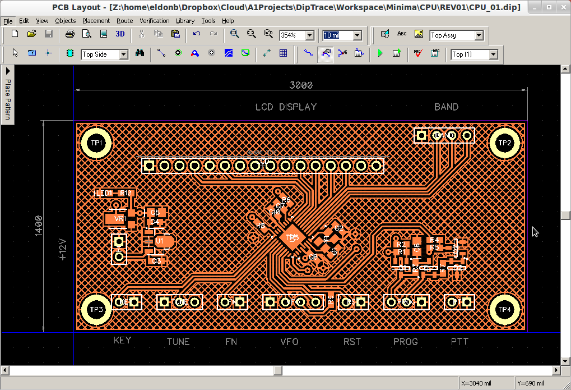
Task: Open the zoom 354% dropdown
Action: point(310,35)
